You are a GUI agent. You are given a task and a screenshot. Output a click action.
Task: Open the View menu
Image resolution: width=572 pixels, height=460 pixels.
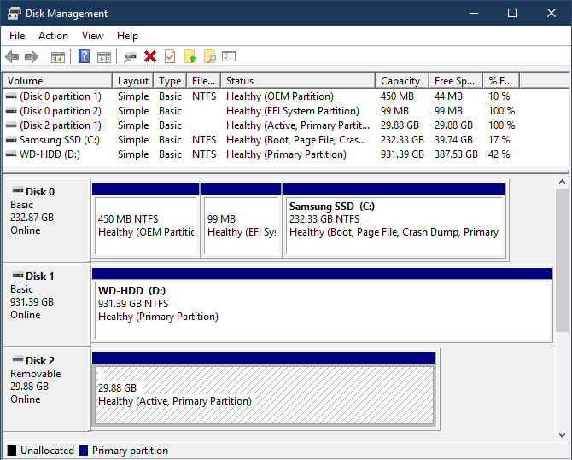(x=92, y=36)
